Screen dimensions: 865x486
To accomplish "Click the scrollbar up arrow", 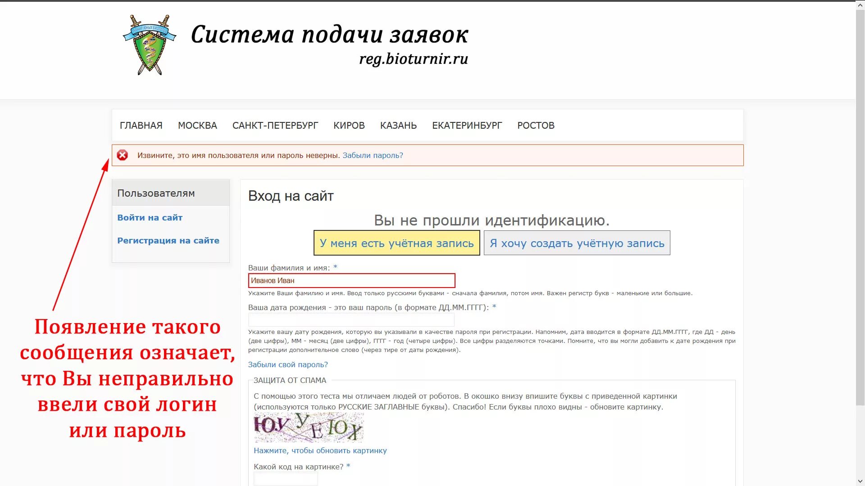I will point(860,6).
